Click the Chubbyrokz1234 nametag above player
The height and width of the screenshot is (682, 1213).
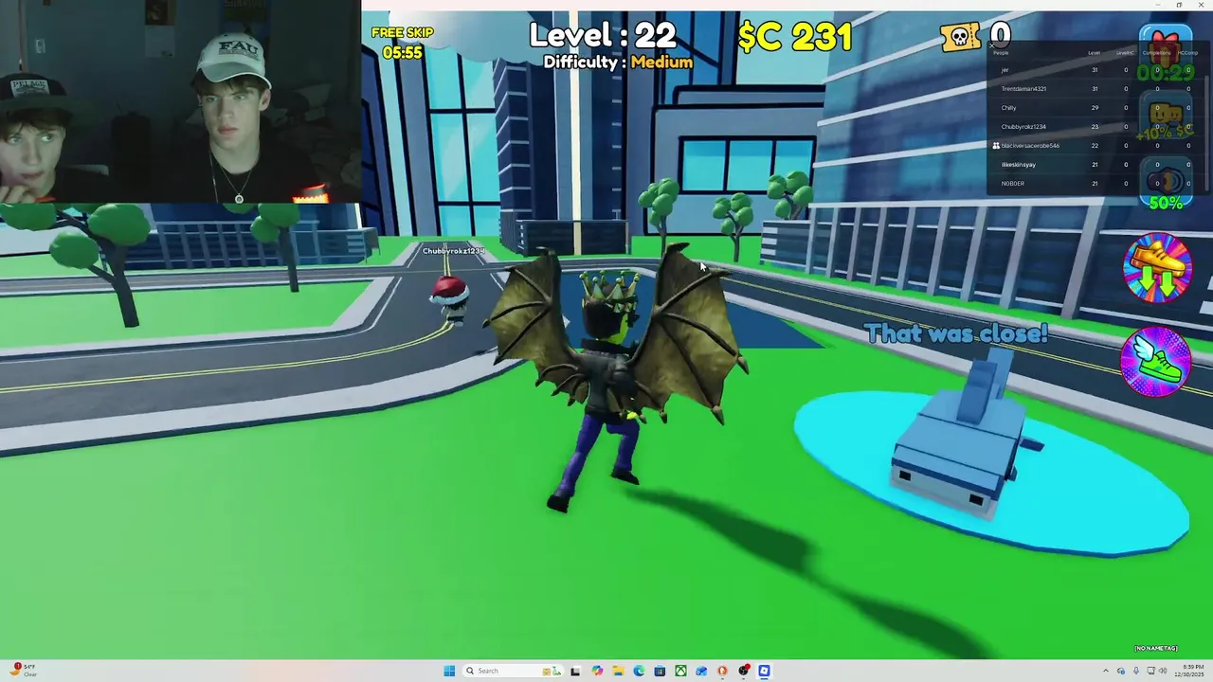pyautogui.click(x=453, y=251)
